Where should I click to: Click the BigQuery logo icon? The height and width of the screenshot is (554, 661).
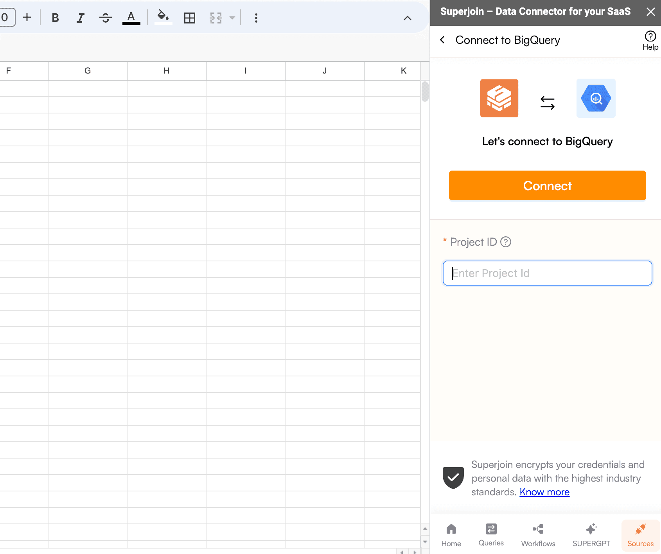pos(596,98)
